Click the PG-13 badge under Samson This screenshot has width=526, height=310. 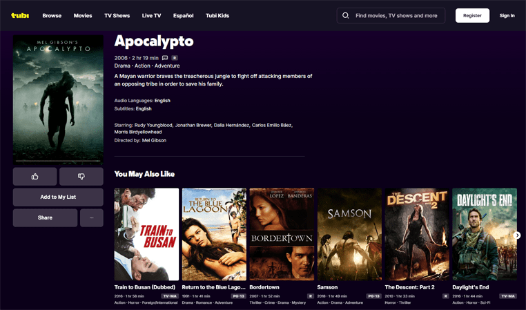[373, 296]
